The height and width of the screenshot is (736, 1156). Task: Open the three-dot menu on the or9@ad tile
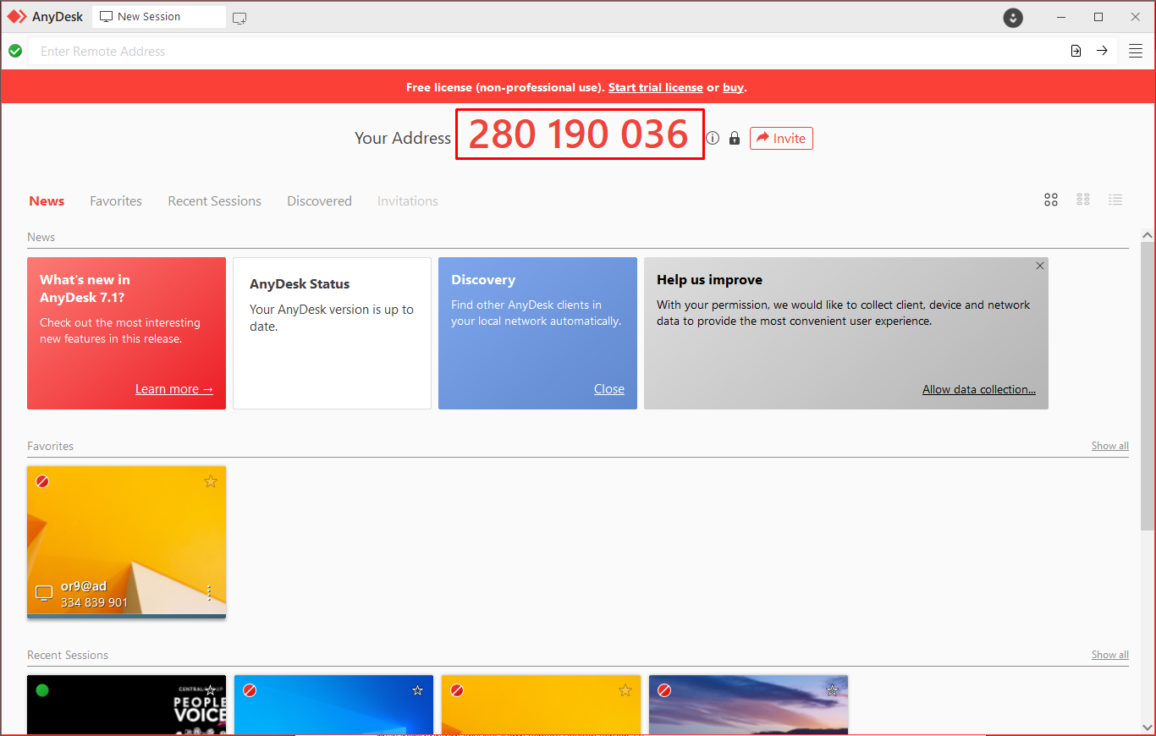click(209, 592)
